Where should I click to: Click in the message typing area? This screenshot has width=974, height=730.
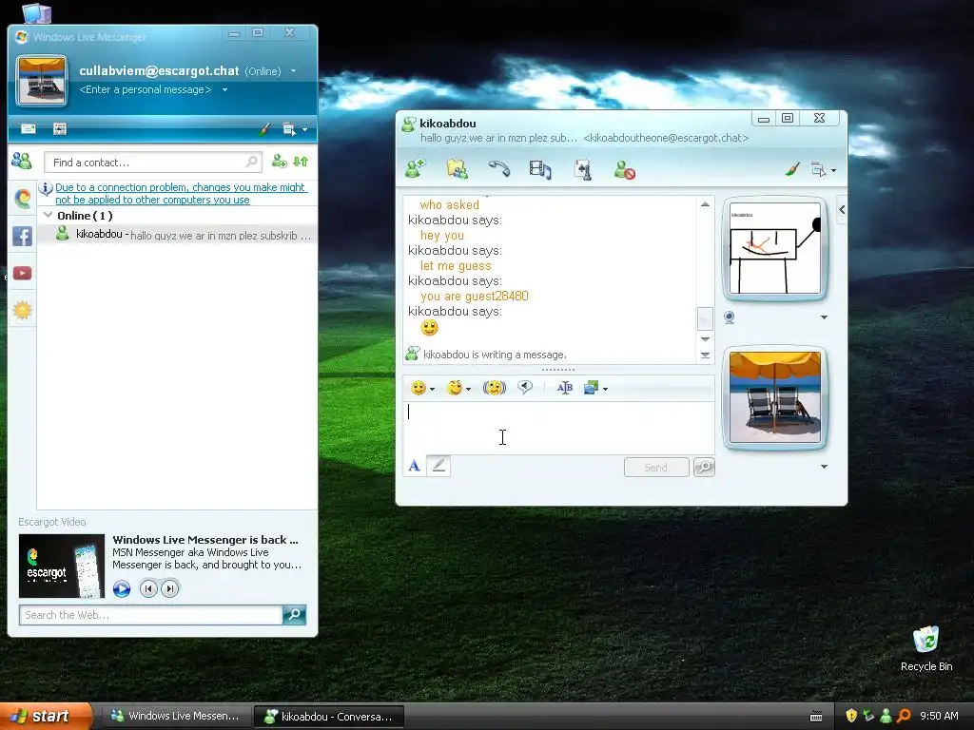pyautogui.click(x=558, y=429)
